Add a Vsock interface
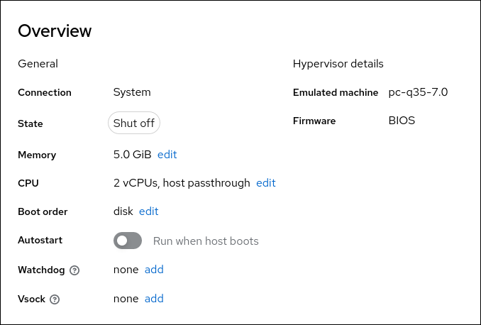The image size is (481, 325). [x=154, y=299]
